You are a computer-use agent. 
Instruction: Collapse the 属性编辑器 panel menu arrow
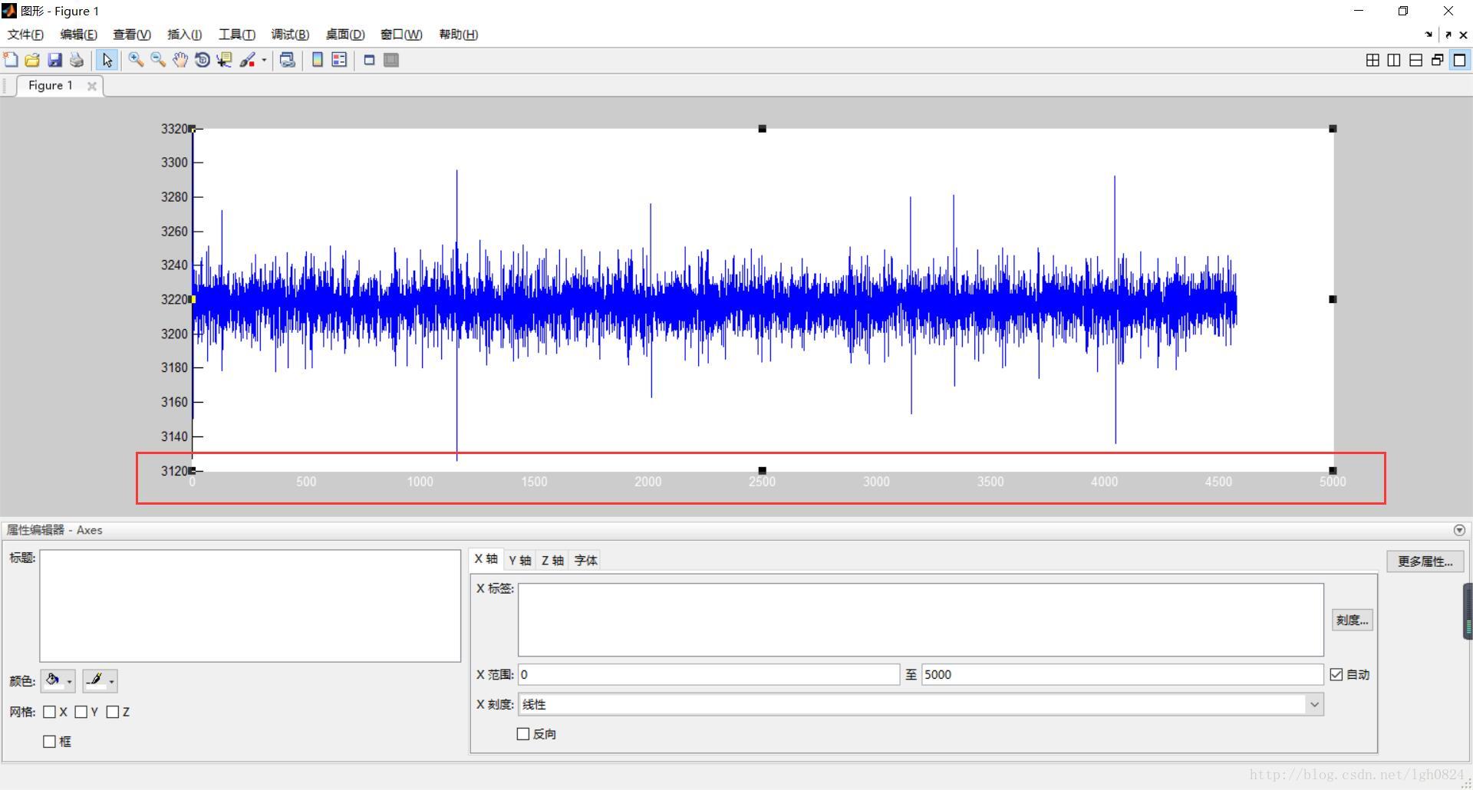click(1459, 530)
